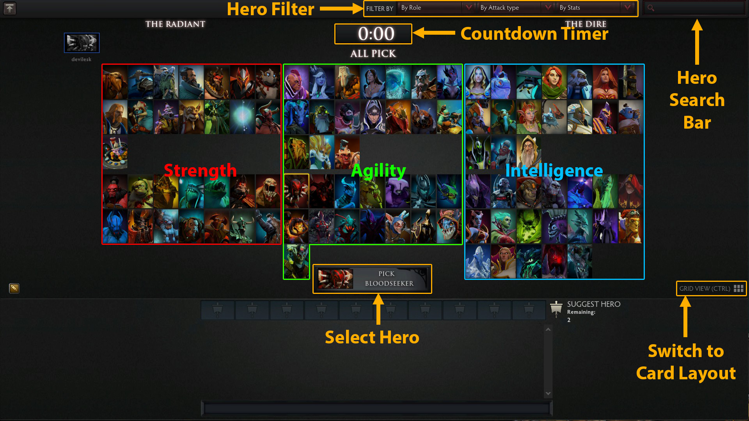Click the Suggest Hero pedestal icon
This screenshot has width=749, height=421.
pyautogui.click(x=556, y=309)
